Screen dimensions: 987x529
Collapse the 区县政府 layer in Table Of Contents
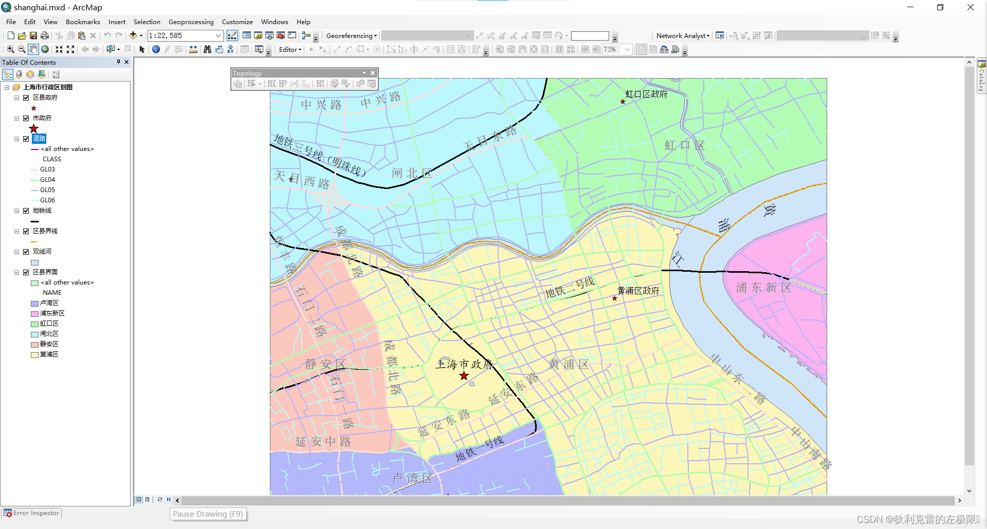click(x=16, y=98)
